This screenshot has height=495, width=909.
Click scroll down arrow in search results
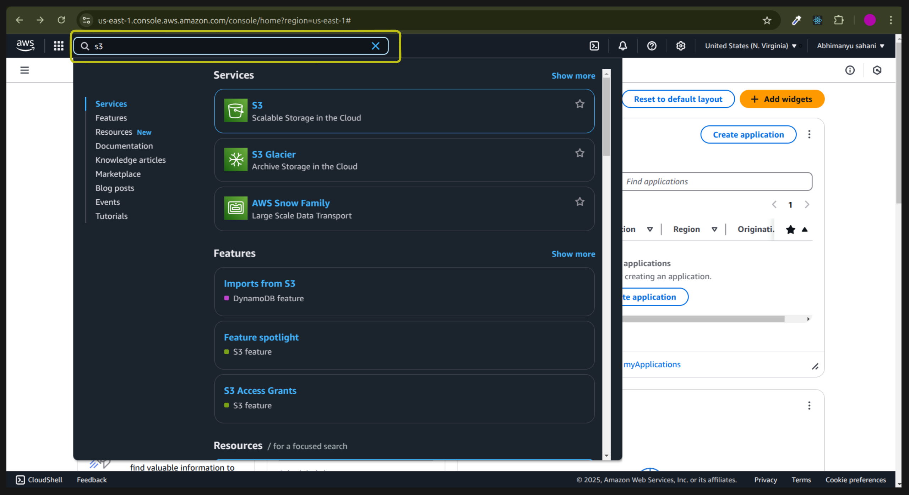point(606,456)
